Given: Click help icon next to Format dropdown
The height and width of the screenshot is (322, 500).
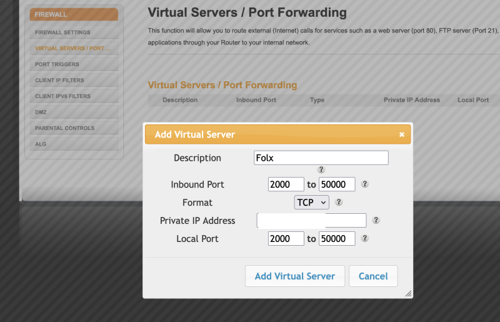Looking at the screenshot, I should pyautogui.click(x=339, y=202).
